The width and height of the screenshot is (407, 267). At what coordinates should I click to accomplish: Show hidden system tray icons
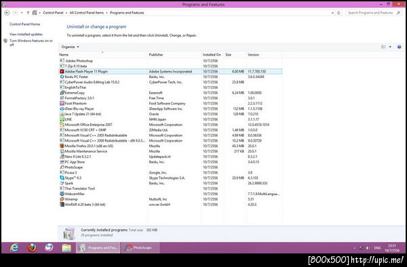click(x=355, y=248)
